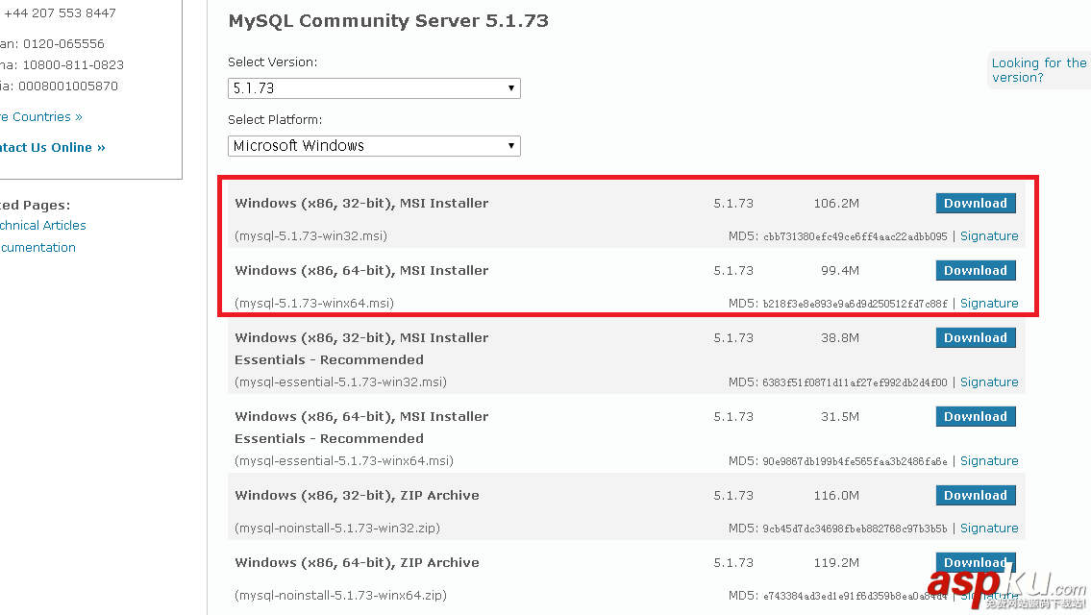Download the Windows 32-bit MSI Installer 106.2M
This screenshot has width=1091, height=615.
click(975, 203)
